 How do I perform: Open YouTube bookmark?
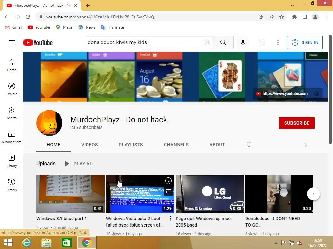[39, 27]
